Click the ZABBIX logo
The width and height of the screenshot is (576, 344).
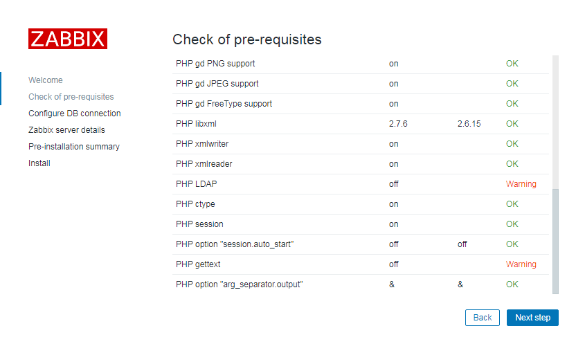pos(68,39)
